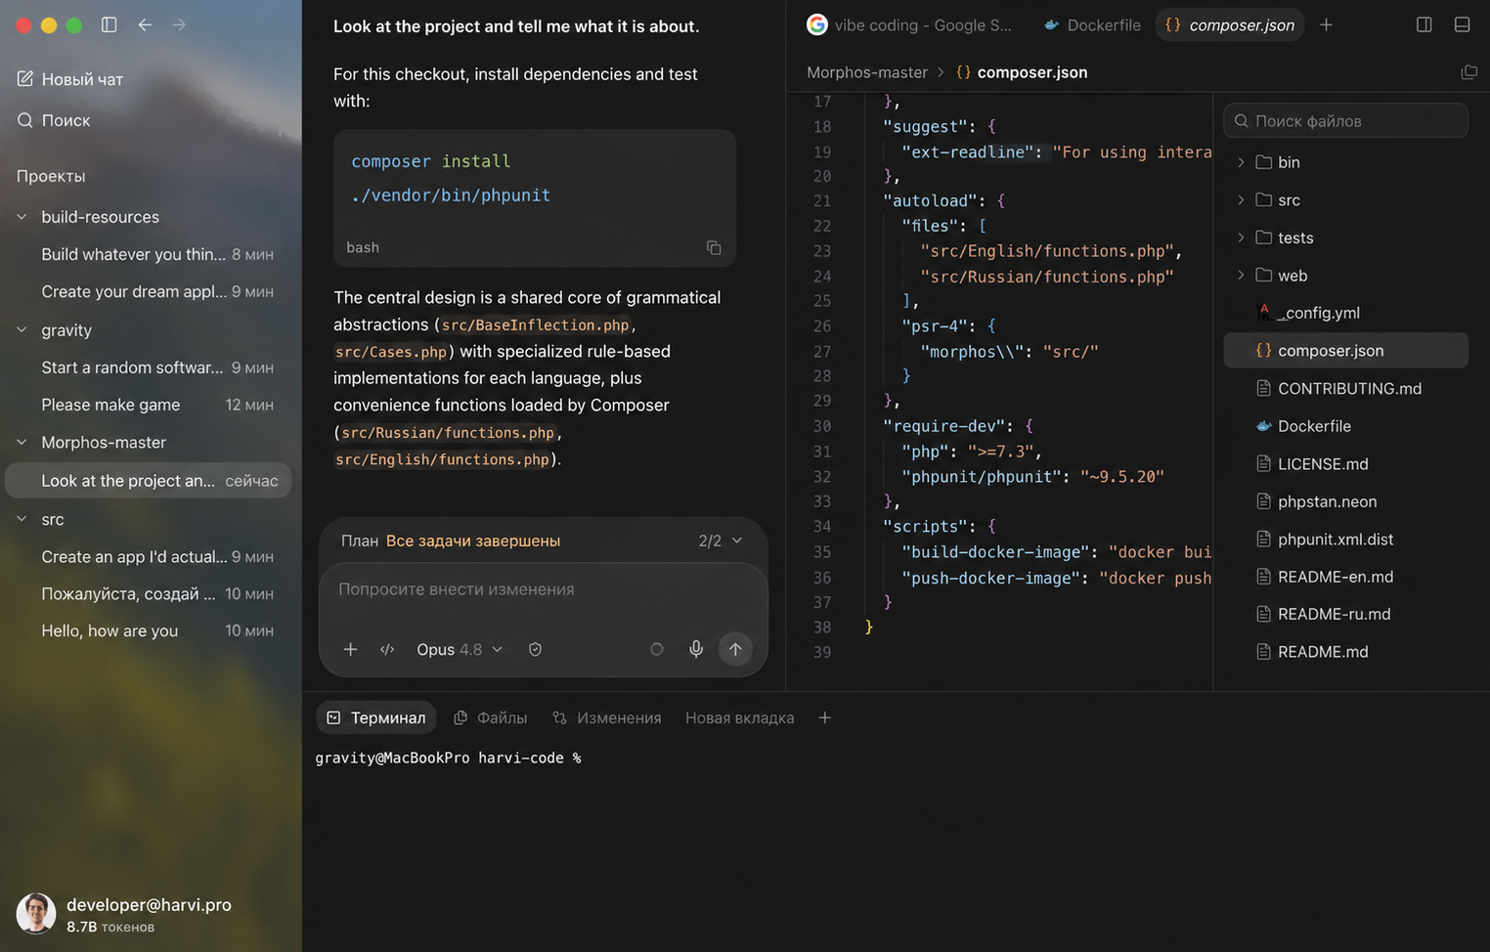Copy file path icon near breadcrumb
This screenshot has width=1490, height=952.
(1468, 72)
